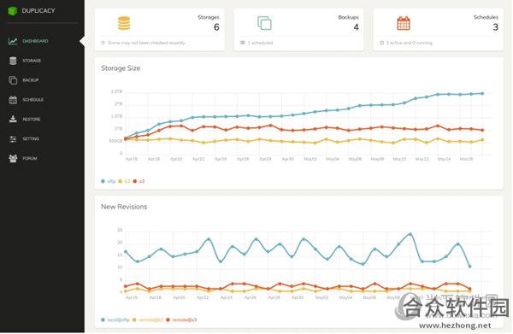Open Dashboard from the sidebar chart icon

13,41
